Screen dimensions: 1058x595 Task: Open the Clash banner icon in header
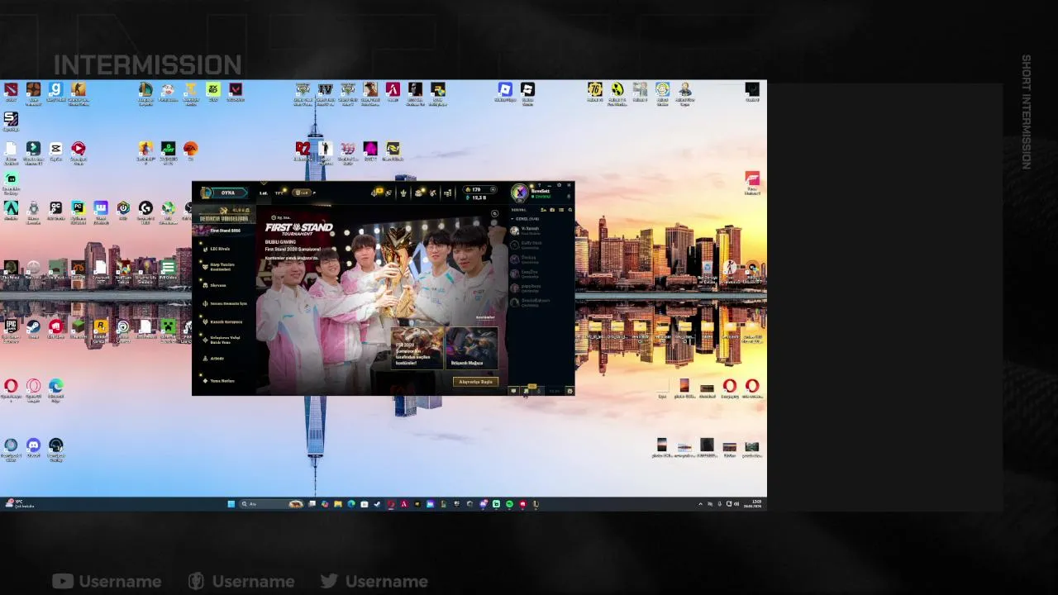tap(403, 193)
